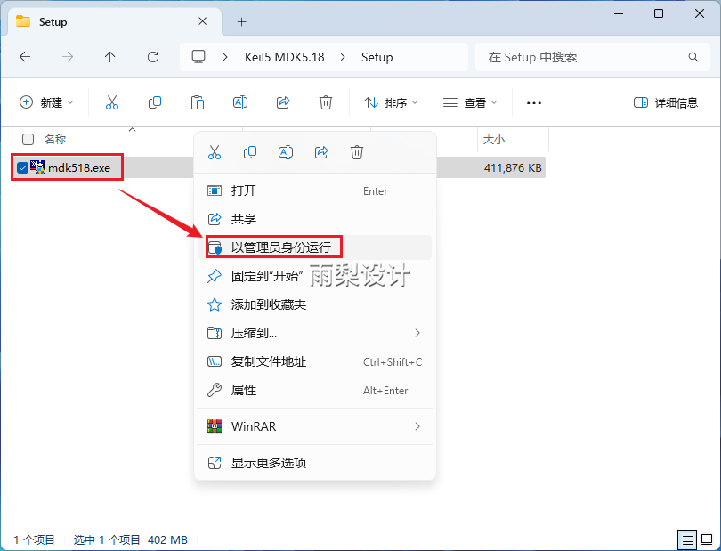This screenshot has height=551, width=721.
Task: Click the Rename icon in the context menu
Action: pos(286,152)
